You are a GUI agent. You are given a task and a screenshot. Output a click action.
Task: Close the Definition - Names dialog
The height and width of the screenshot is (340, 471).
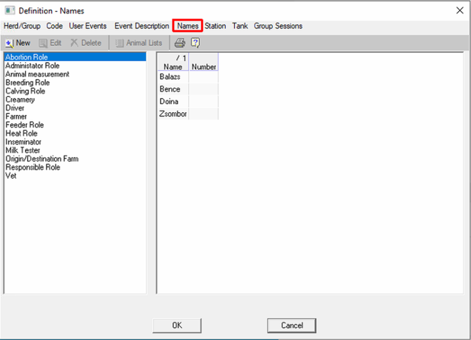tap(460, 10)
